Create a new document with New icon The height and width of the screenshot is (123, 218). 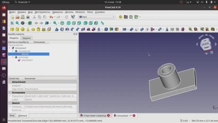(x=12, y=17)
